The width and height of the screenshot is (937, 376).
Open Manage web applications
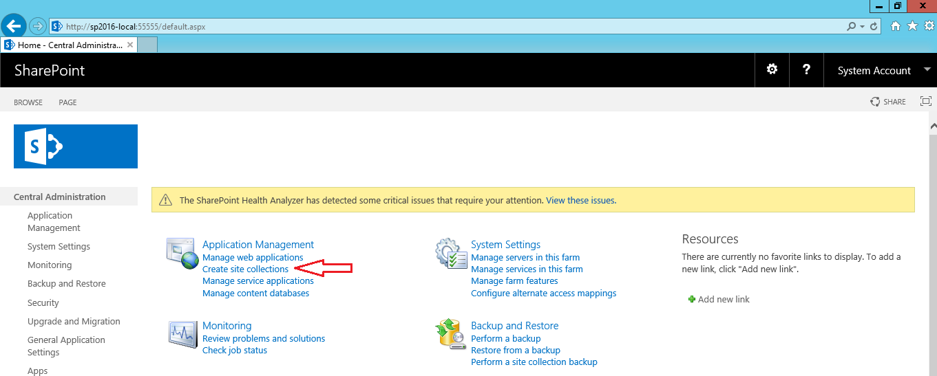click(x=253, y=257)
